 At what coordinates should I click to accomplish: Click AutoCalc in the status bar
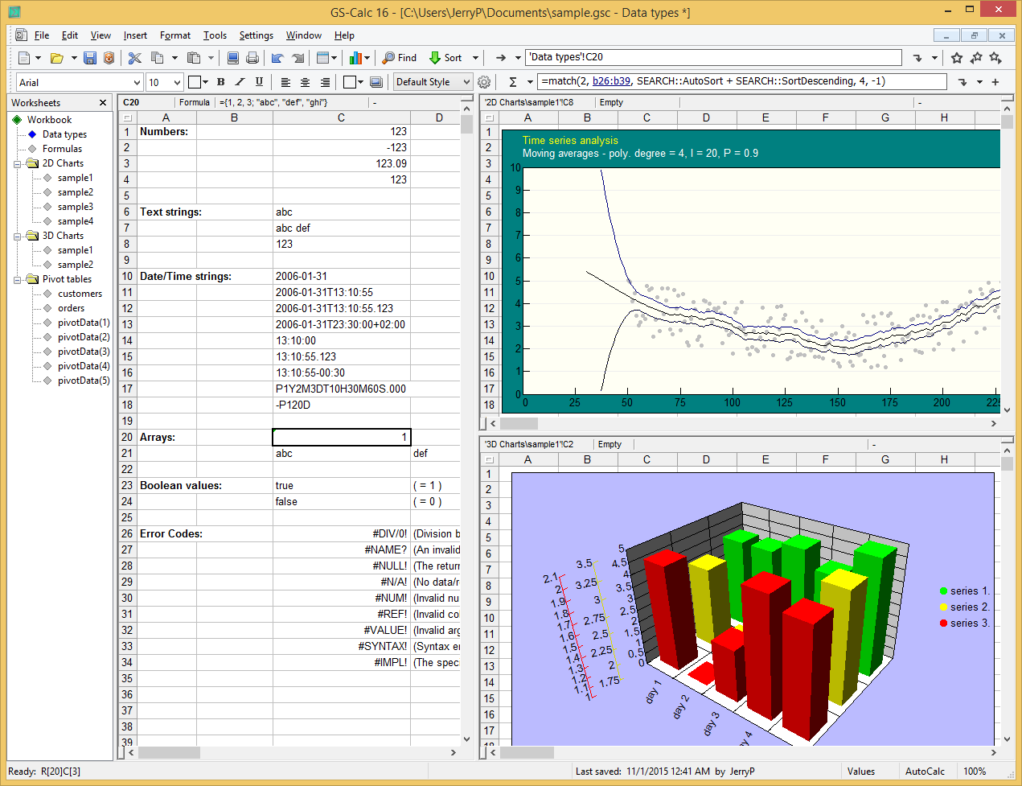[926, 771]
